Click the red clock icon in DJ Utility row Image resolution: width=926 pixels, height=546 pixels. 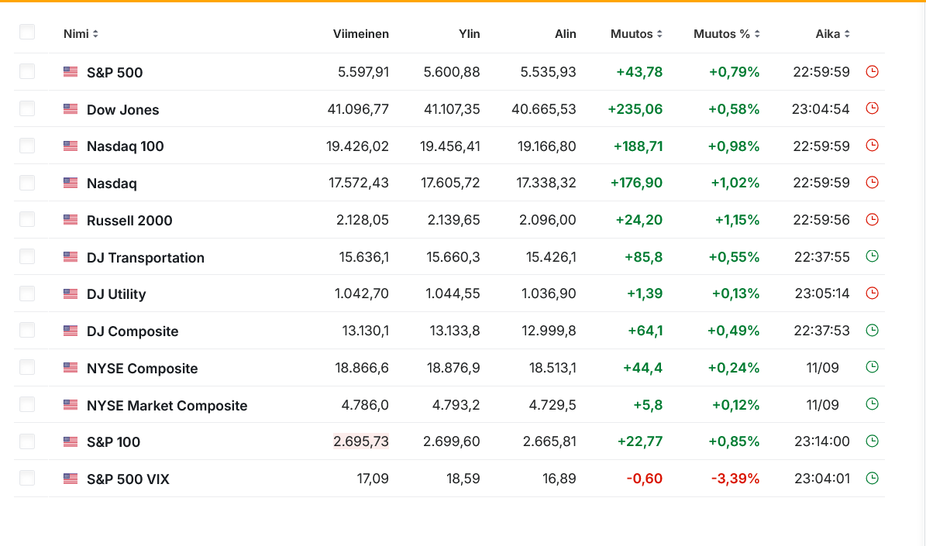pyautogui.click(x=872, y=294)
